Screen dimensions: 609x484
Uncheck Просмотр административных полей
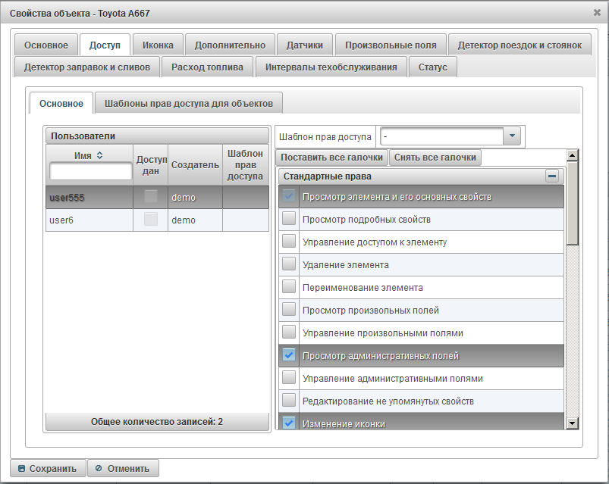click(x=289, y=355)
